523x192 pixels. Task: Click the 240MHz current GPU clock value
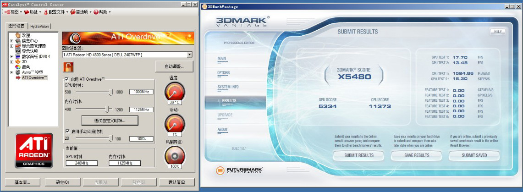point(82,163)
